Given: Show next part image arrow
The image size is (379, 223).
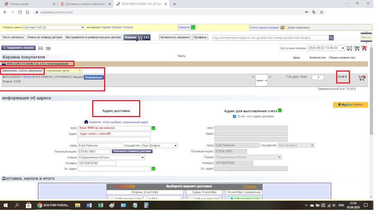Looking at the screenshot, I should [x=270, y=76].
